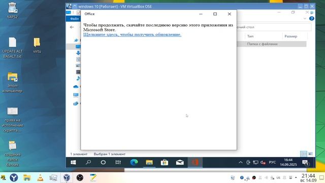The image size is (325, 183).
Task: Click the 1 элемент status bar text
Action: click(x=79, y=154)
